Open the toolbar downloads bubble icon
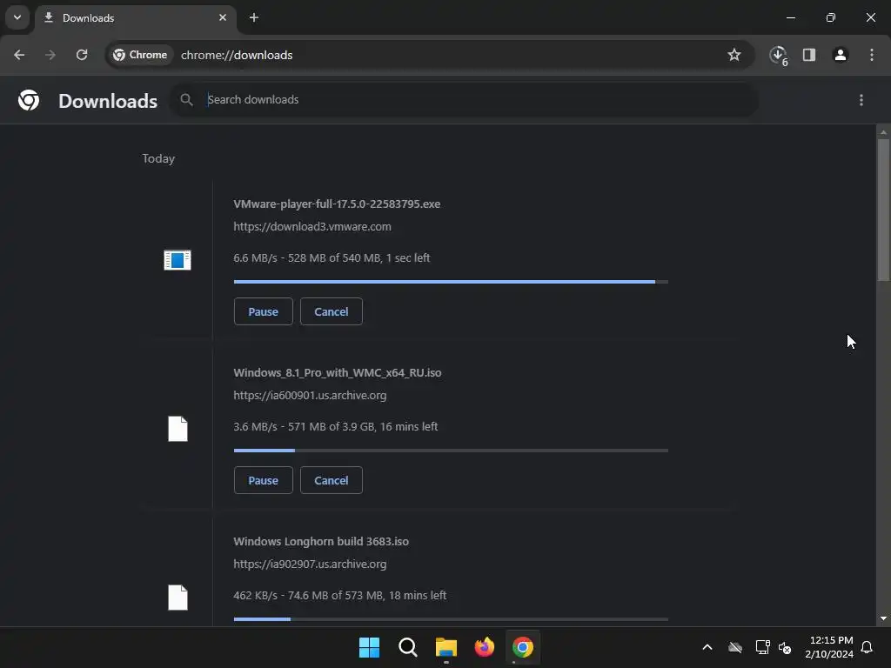 point(779,55)
